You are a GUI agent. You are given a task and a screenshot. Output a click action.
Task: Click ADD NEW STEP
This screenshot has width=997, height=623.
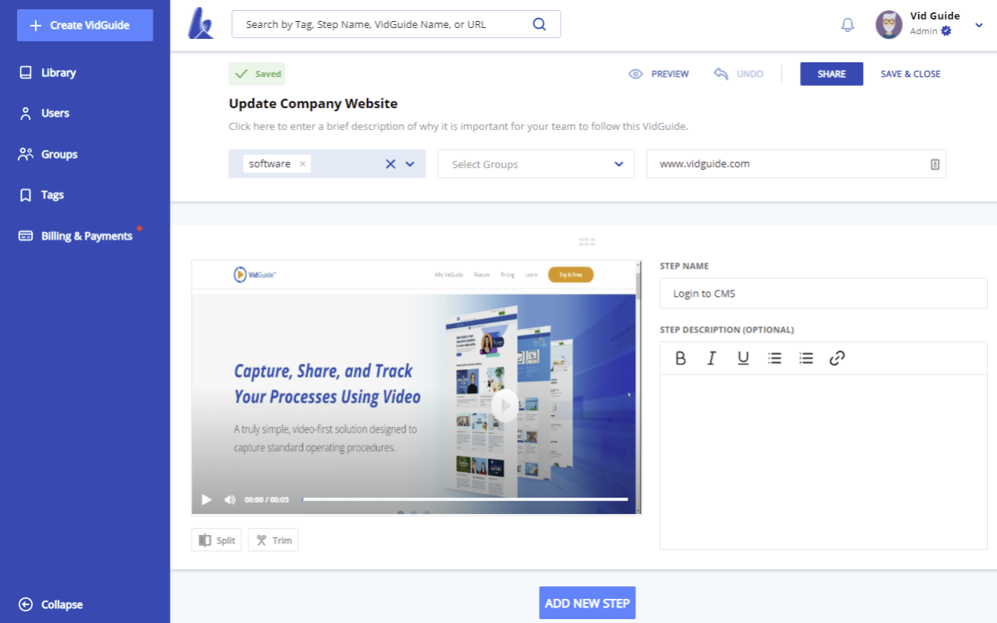click(587, 602)
